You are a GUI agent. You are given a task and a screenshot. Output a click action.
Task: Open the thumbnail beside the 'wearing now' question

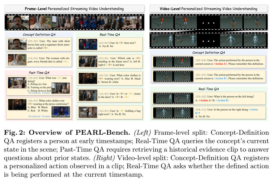point(88,78)
